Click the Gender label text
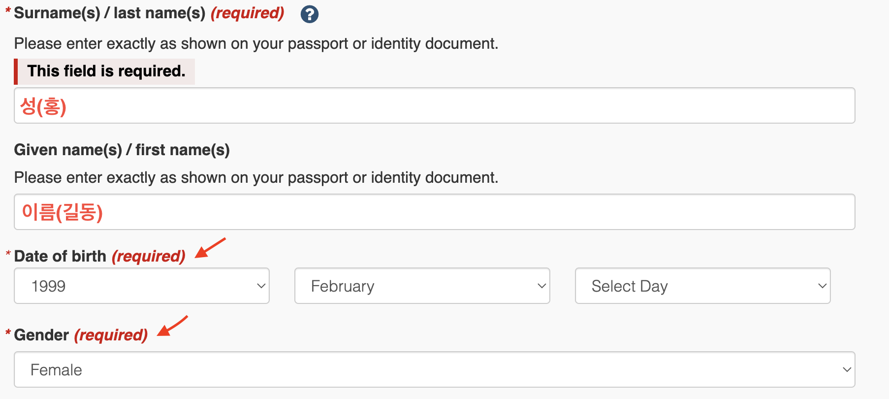 (x=41, y=335)
